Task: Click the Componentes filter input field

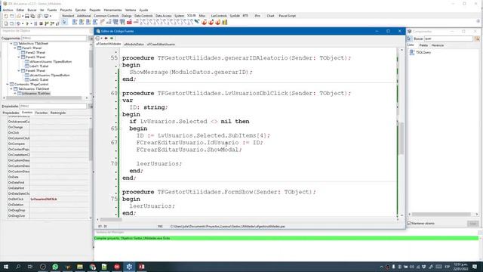Action: pyautogui.click(x=54, y=39)
